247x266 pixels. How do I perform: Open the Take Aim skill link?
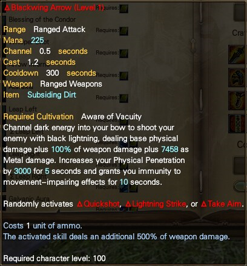tap(221, 204)
